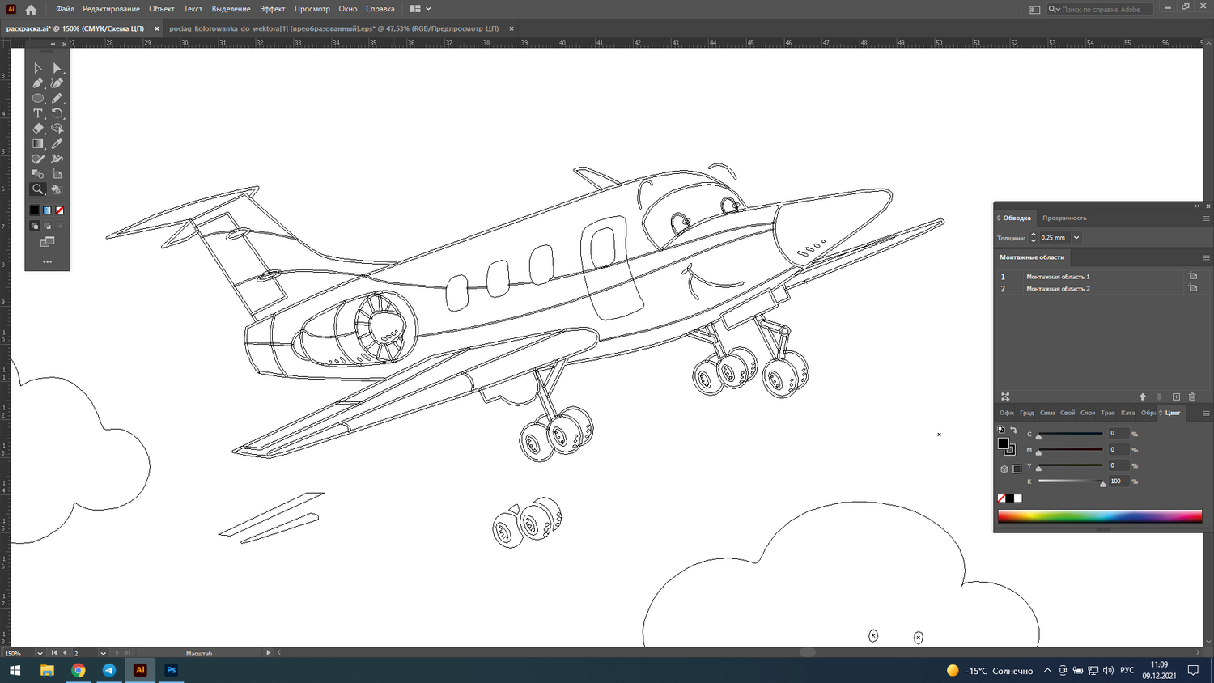The height and width of the screenshot is (683, 1214).
Task: Reset default fill and stroke in Color panel
Action: pyautogui.click(x=1001, y=431)
